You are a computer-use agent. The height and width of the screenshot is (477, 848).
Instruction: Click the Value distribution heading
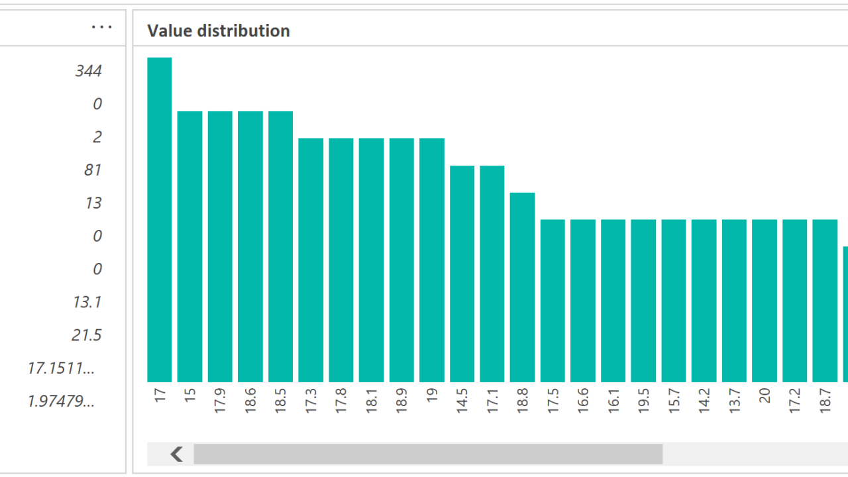218,30
